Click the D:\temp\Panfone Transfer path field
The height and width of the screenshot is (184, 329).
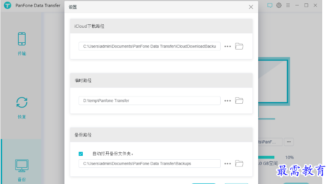tap(149, 101)
